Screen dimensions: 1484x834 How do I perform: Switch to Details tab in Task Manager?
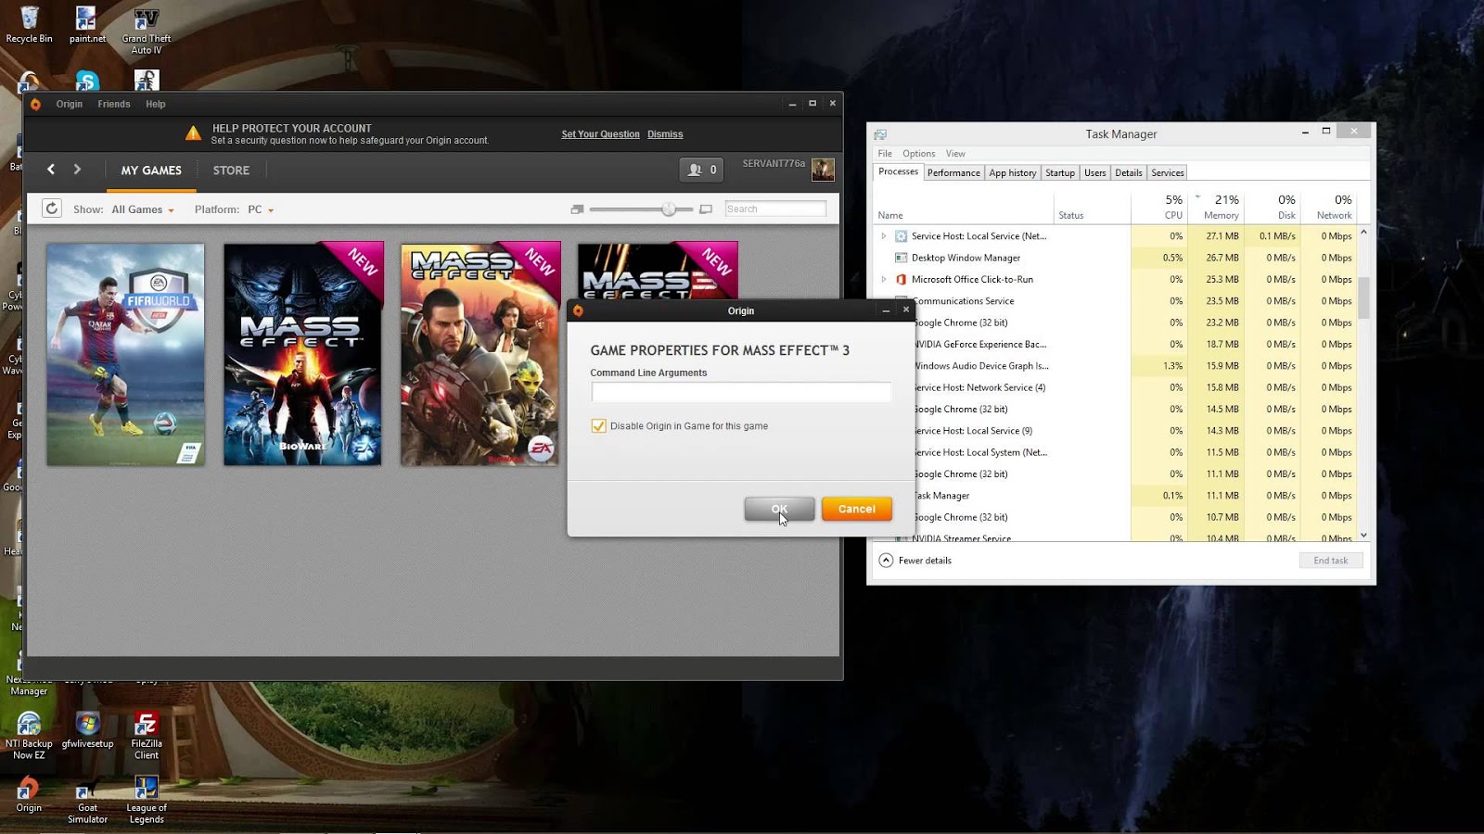click(x=1129, y=173)
